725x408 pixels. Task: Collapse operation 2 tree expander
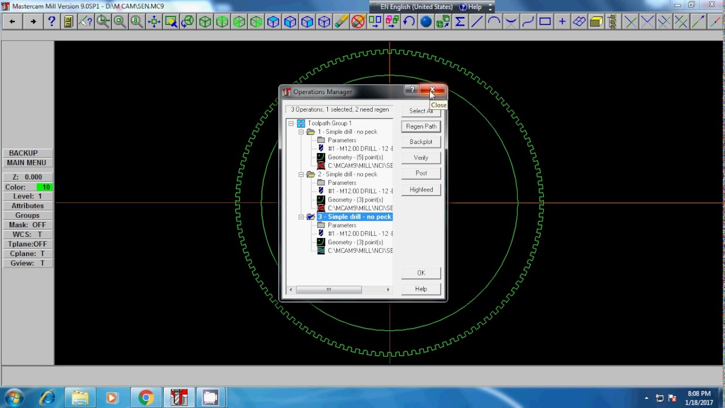301,174
